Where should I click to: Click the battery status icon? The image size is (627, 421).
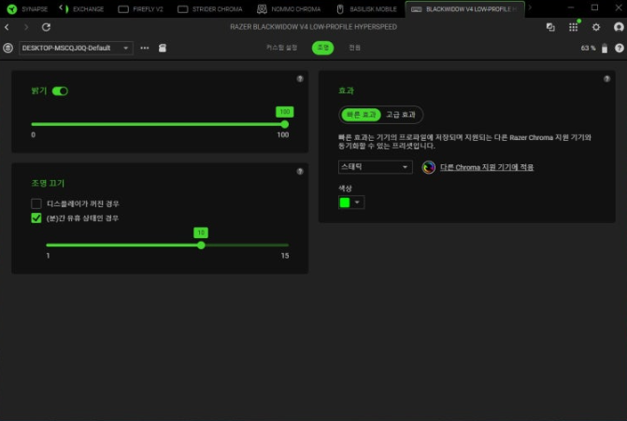[605, 48]
